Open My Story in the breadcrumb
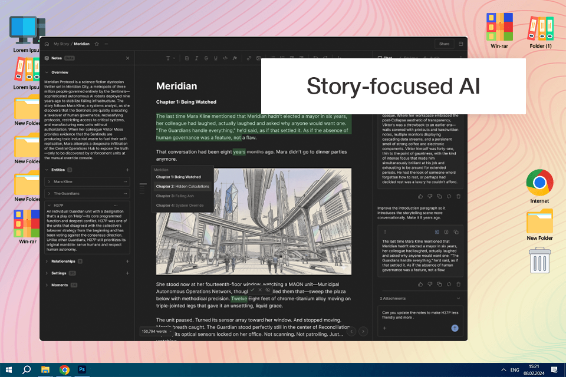 tap(61, 44)
